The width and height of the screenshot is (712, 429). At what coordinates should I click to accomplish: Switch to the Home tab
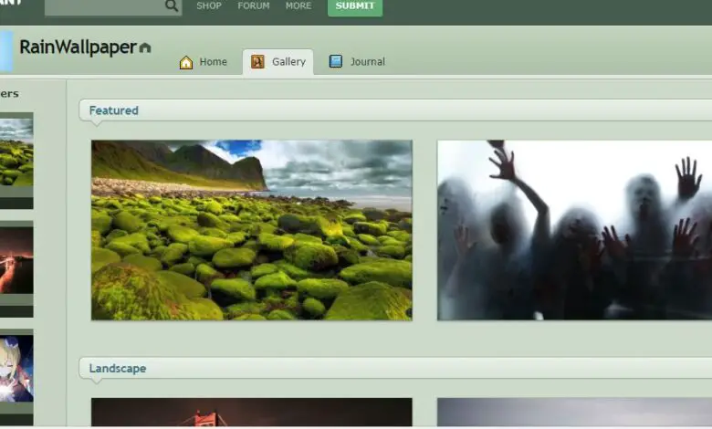pos(204,62)
